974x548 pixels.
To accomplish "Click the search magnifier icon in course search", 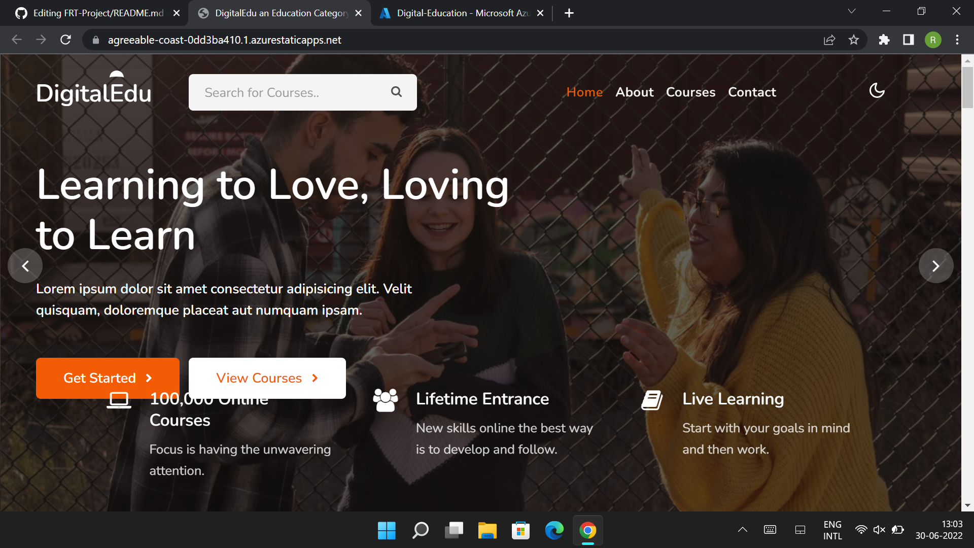I will click(x=396, y=92).
